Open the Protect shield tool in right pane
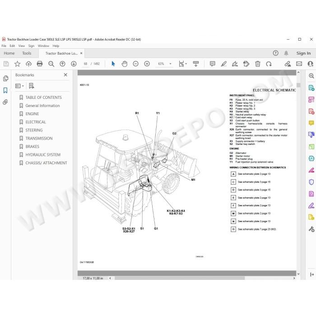The image size is (316, 316). [x=311, y=182]
